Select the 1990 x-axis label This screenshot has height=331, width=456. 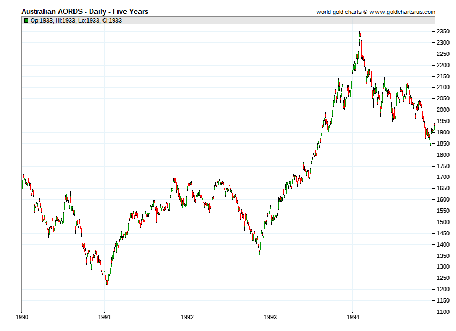click(x=22, y=317)
